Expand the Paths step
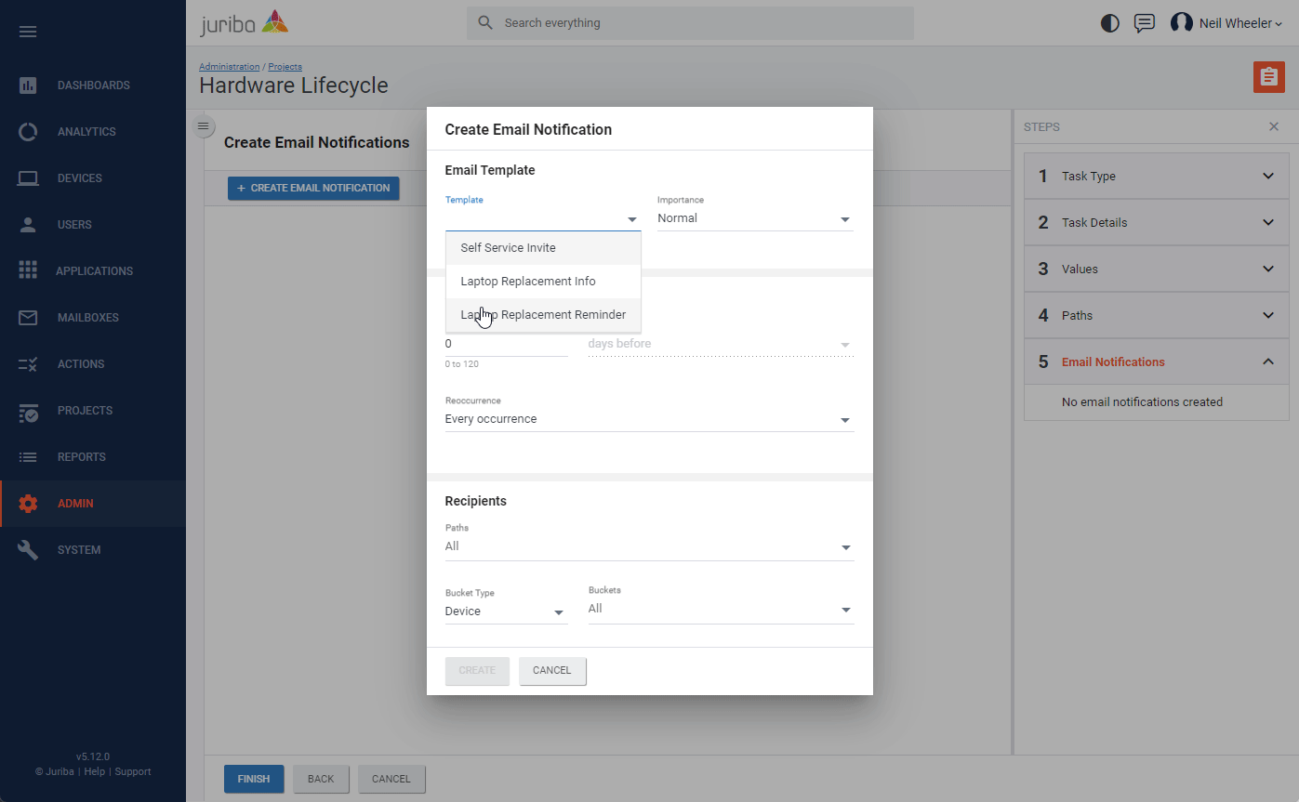 [1157, 316]
